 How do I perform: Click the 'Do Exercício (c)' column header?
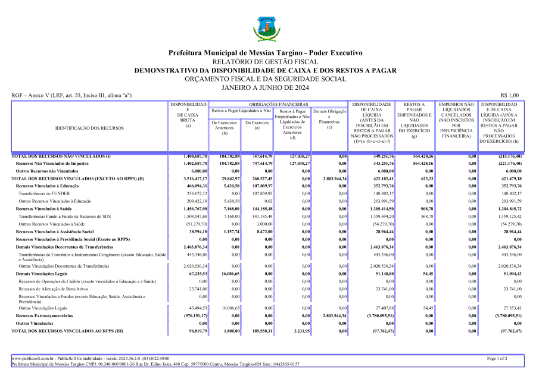(257, 126)
